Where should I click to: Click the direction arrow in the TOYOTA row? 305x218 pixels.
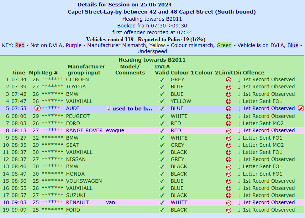[x=239, y=87]
